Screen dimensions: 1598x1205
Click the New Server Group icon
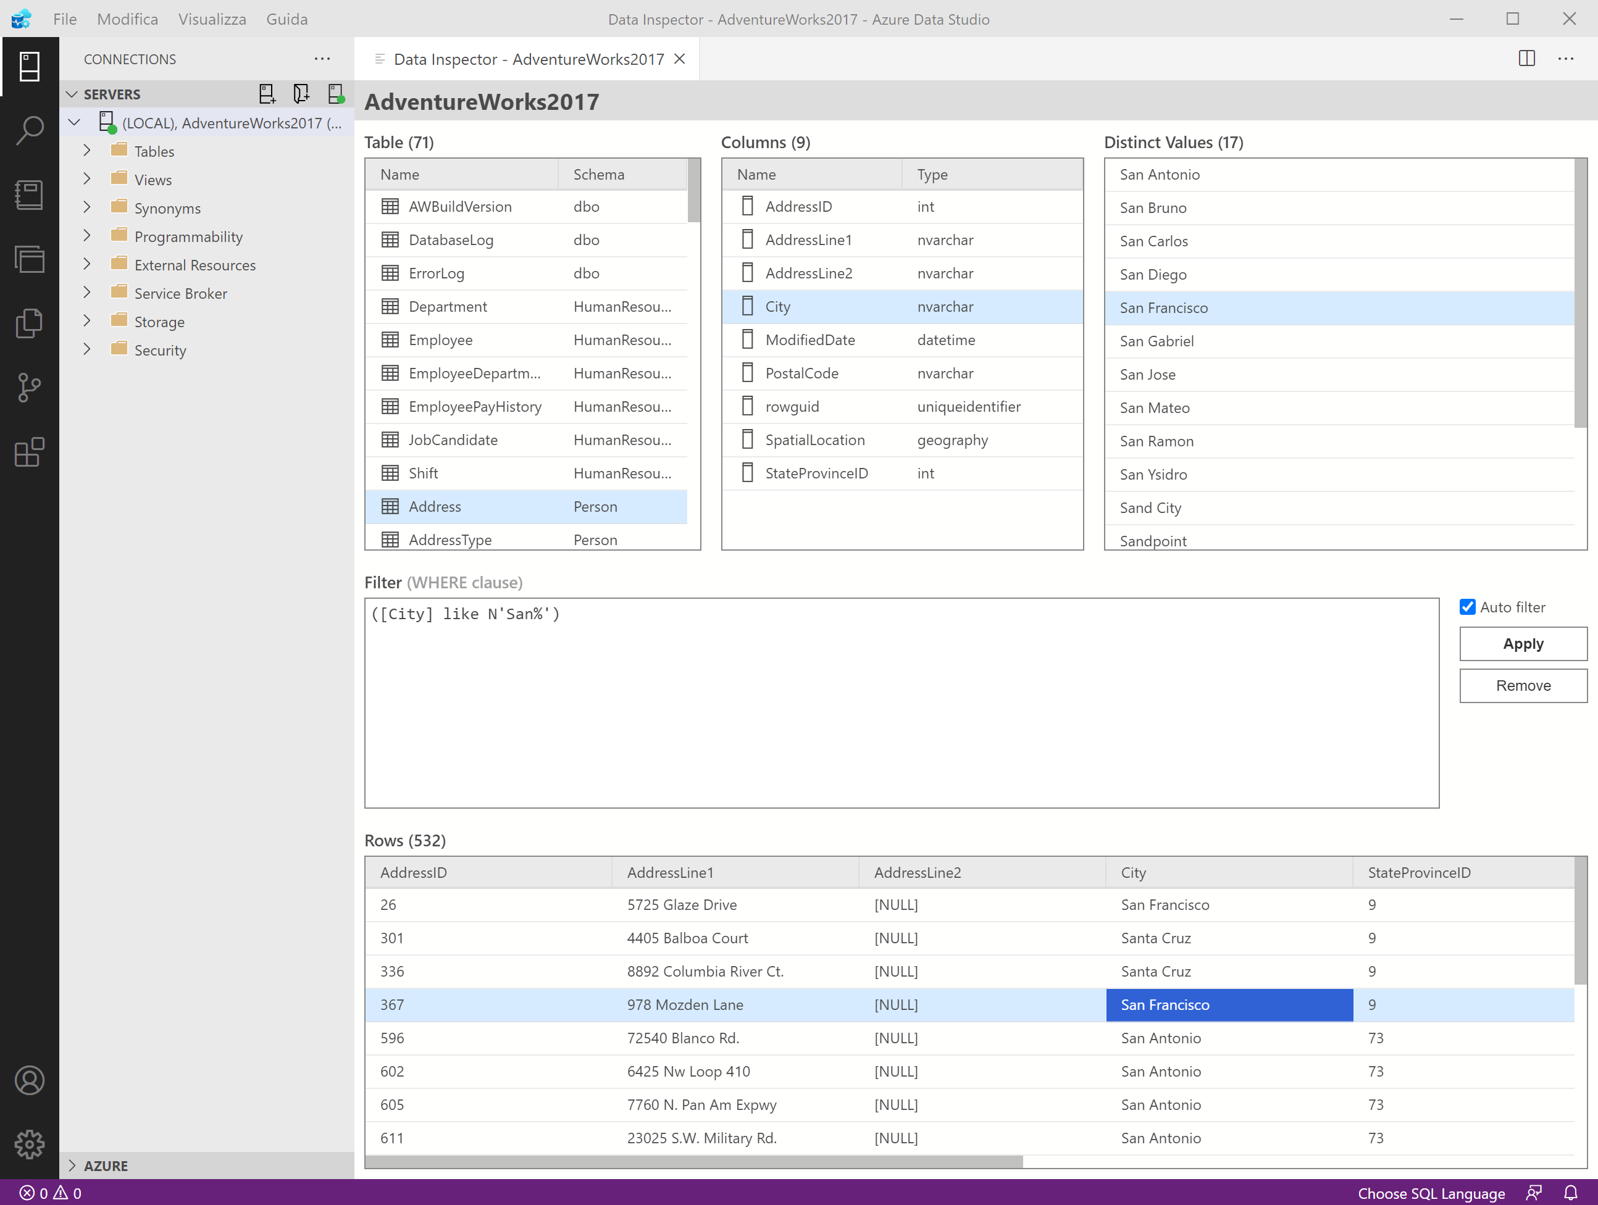coord(301,94)
